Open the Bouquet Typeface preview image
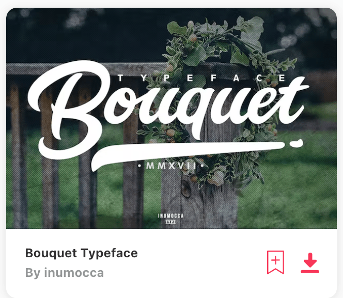This screenshot has height=298, width=343. tap(171, 118)
